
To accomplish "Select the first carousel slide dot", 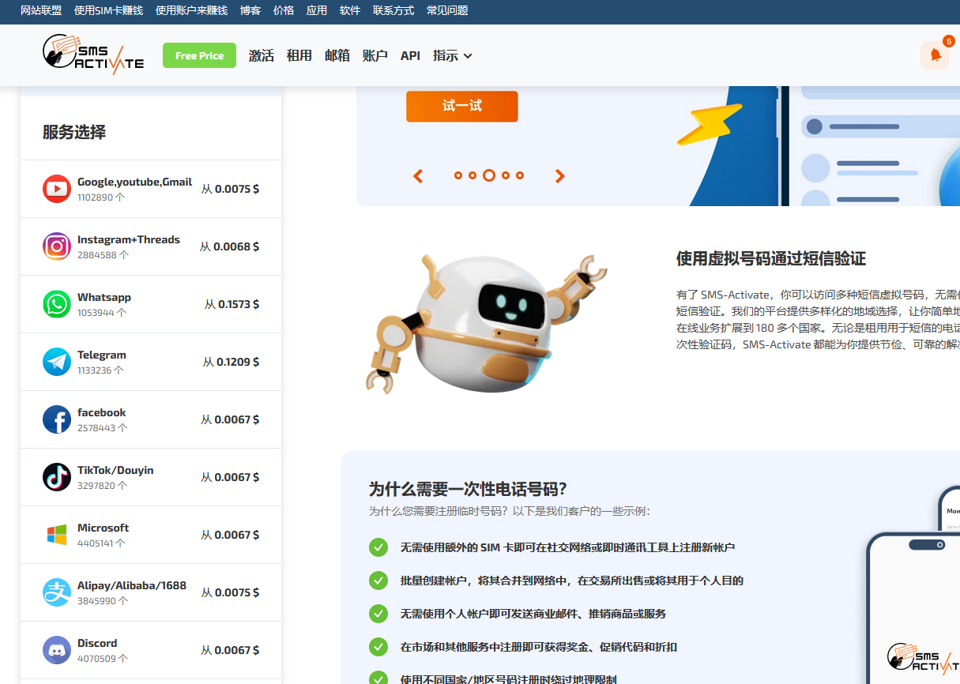I will point(458,175).
